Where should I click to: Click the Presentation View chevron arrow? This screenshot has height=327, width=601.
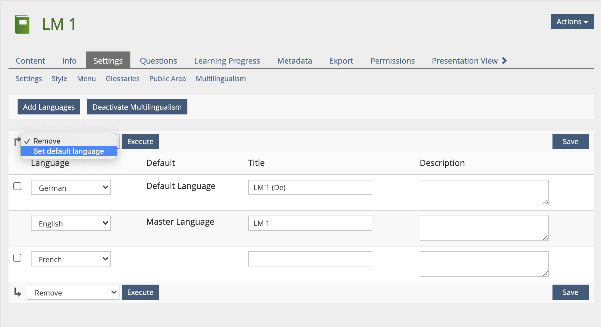pos(504,61)
